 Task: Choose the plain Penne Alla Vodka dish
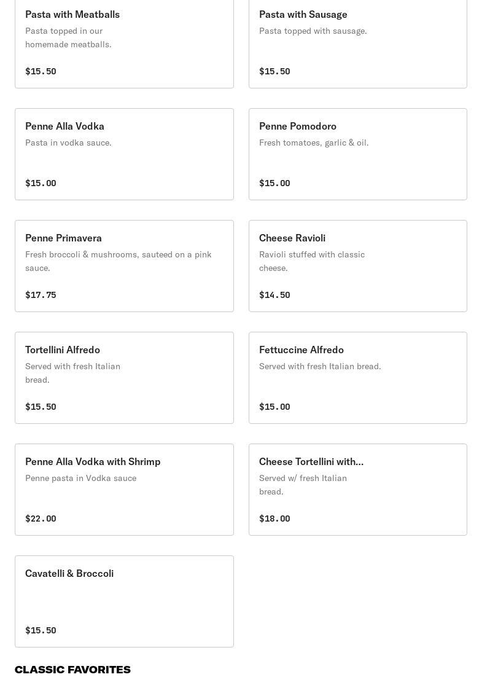tap(124, 154)
